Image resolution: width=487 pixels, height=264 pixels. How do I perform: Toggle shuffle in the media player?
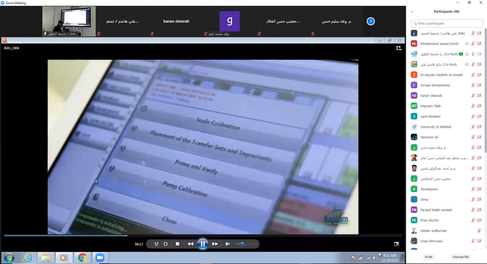(x=156, y=244)
